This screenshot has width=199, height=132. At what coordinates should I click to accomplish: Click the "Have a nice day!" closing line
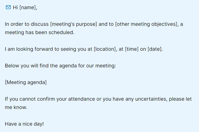point(24,124)
